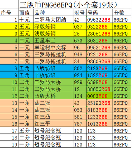Select the 蓝二冠 cell
Image resolution: width=132 pixels, height=148 pixels.
[x=53, y=103]
